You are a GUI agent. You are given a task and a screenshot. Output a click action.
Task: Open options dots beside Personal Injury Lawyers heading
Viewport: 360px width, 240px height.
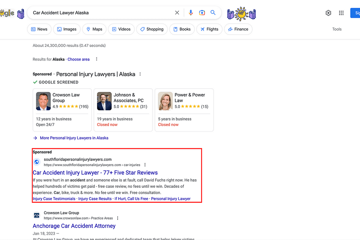140,74
